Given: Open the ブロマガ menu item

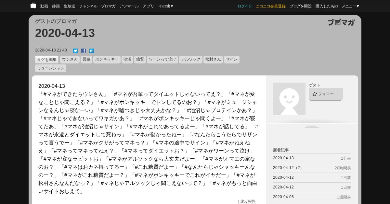Looking at the screenshot, I should tap(108, 6).
